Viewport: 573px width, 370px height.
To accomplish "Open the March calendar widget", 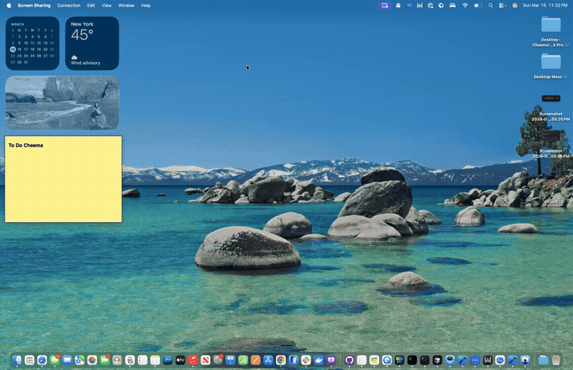I will pyautogui.click(x=33, y=43).
